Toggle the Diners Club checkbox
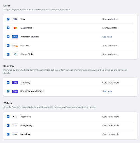Viewport: 140px width, 143px height. point(8,54)
